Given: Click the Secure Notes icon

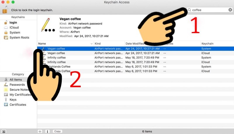Looking at the screenshot, I should [x=6, y=90].
